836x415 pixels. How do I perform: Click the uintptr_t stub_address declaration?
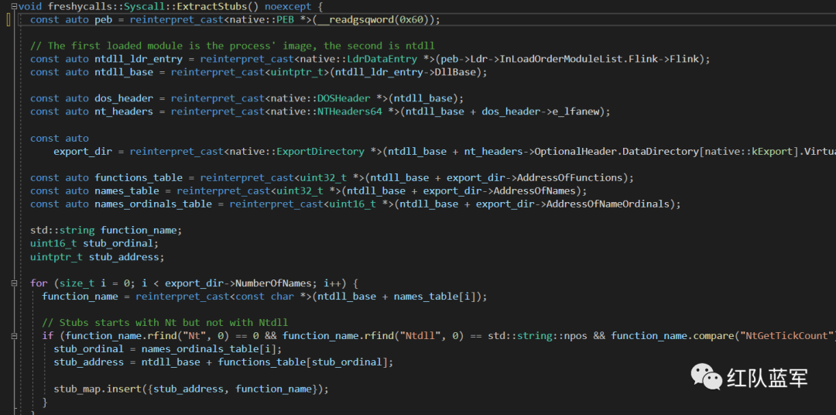pos(97,256)
